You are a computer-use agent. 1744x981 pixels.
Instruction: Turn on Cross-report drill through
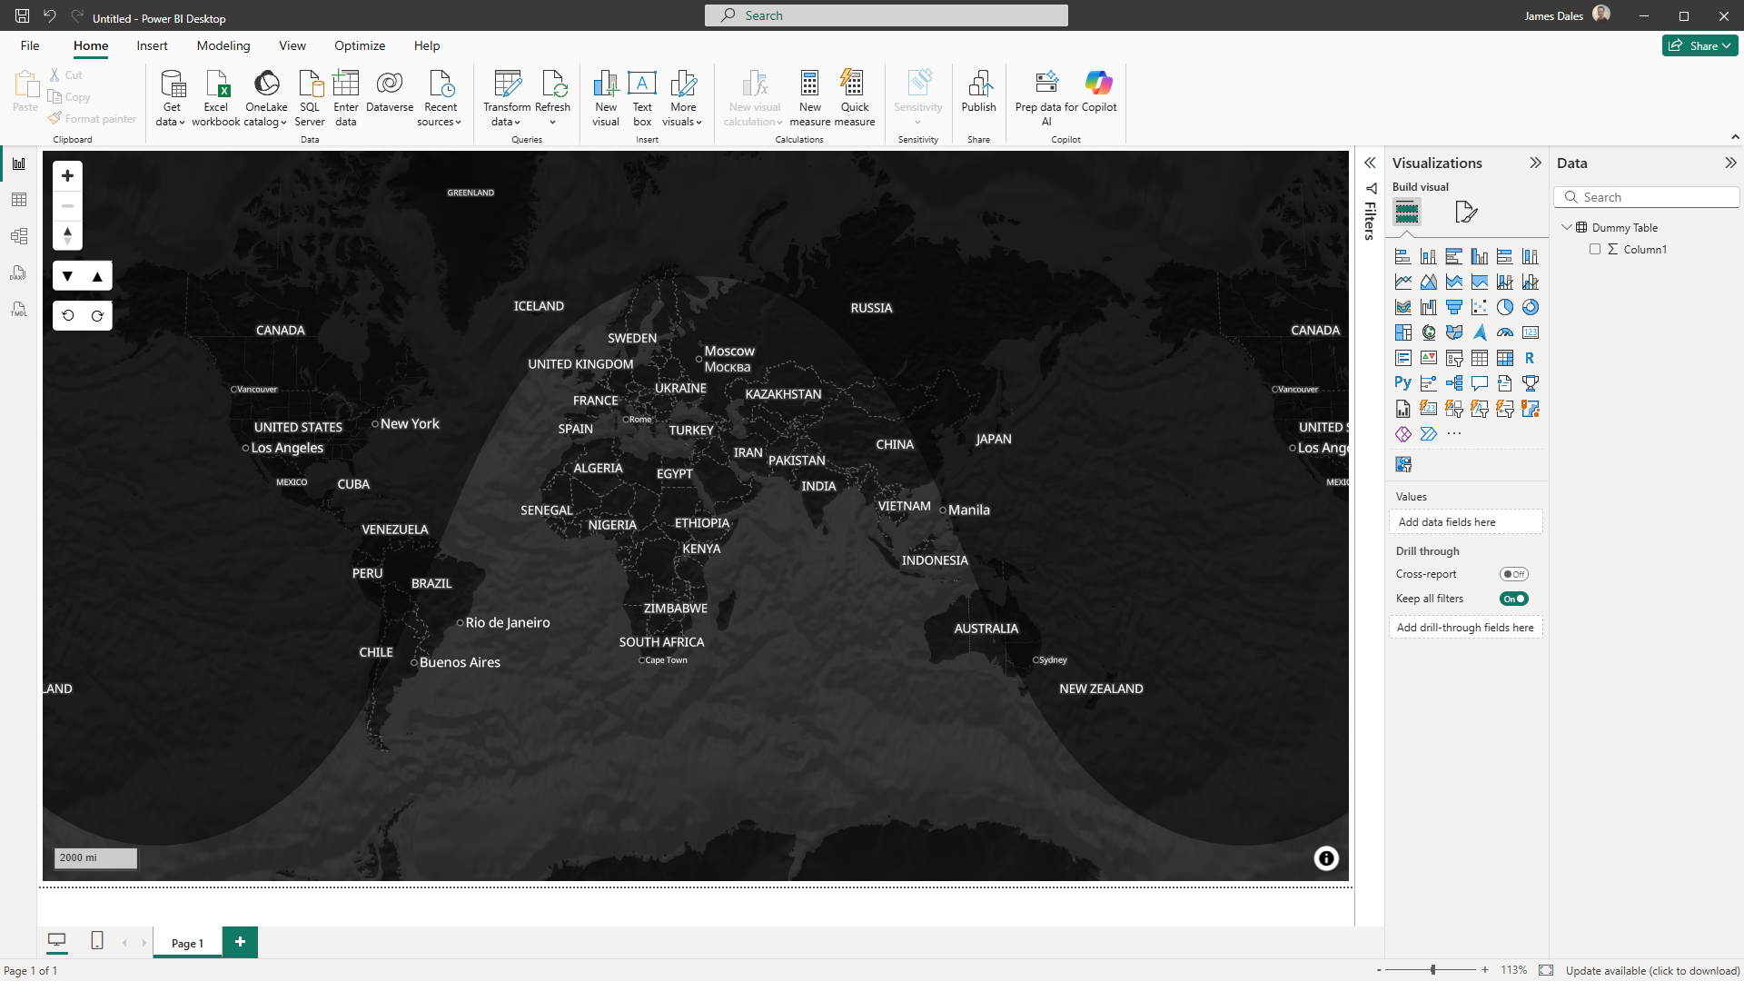tap(1513, 574)
